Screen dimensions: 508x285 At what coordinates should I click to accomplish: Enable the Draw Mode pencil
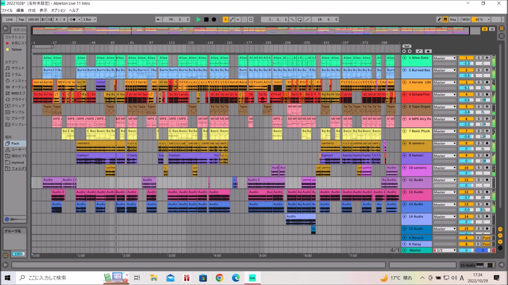439,20
